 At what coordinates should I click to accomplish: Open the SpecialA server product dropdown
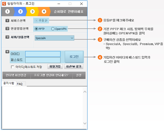point(54,38)
